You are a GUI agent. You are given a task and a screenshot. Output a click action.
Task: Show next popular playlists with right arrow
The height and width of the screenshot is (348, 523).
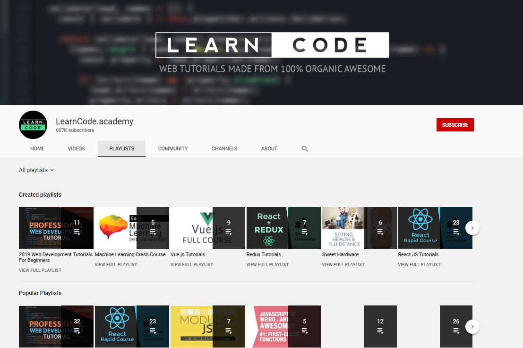(x=472, y=327)
